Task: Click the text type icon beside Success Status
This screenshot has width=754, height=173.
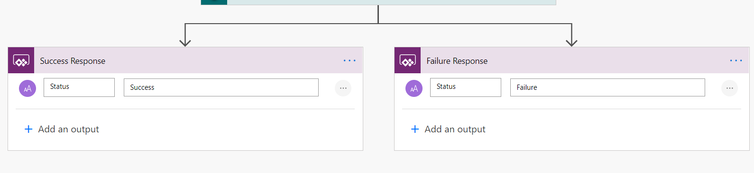Action: pos(28,88)
